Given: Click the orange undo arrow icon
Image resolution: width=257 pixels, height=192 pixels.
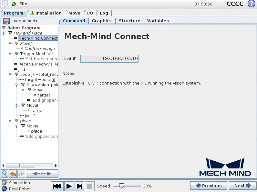Looking at the screenshot, I should [13, 174].
